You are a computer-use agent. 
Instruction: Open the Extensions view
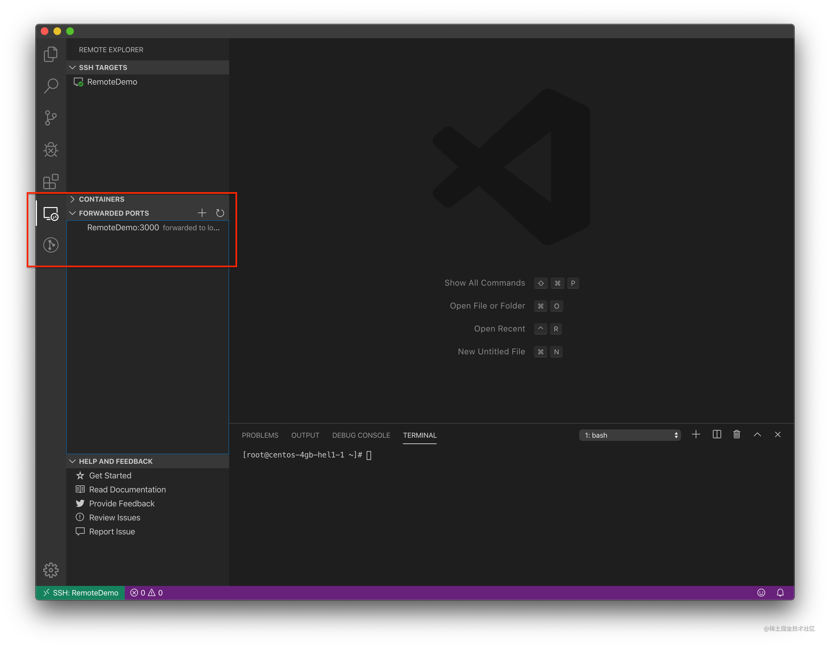(x=51, y=182)
